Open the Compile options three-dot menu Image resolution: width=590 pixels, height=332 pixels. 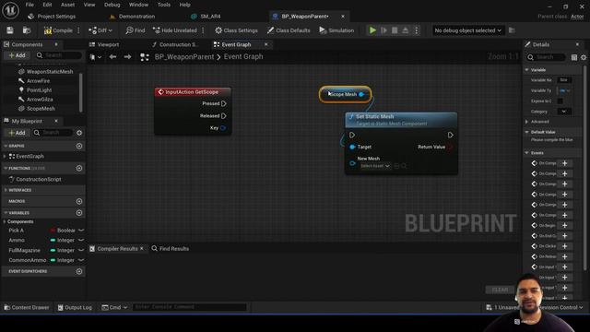coord(78,30)
